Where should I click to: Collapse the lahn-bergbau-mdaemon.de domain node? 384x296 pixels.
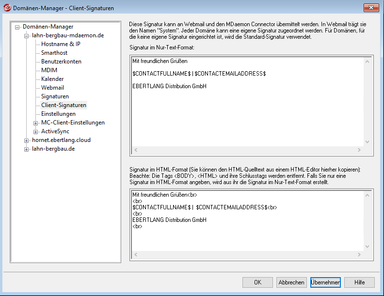pyautogui.click(x=27, y=36)
